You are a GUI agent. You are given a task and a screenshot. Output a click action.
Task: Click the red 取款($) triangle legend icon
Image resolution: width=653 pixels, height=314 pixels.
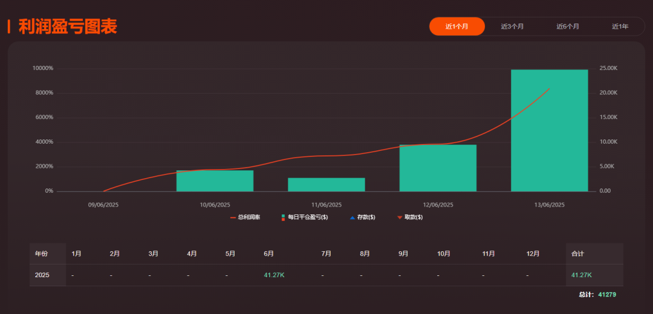(400, 217)
